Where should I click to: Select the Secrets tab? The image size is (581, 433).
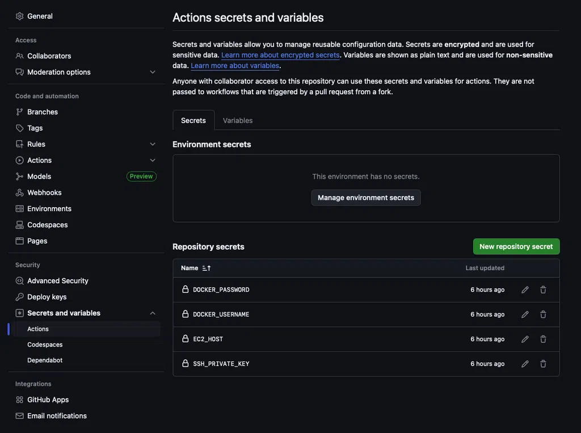(193, 120)
